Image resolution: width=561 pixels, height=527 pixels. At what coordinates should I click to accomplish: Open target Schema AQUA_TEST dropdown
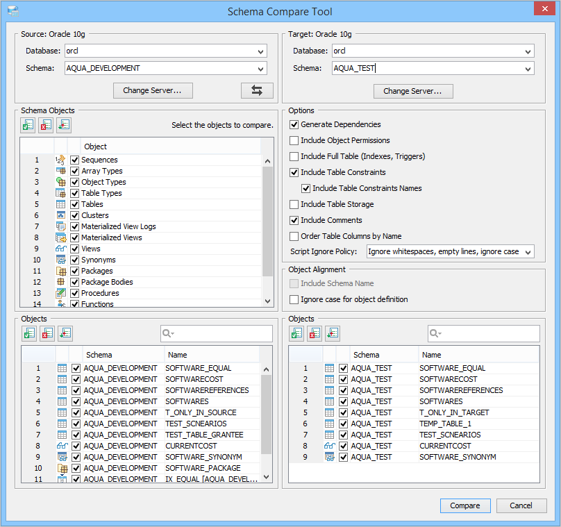pyautogui.click(x=528, y=68)
